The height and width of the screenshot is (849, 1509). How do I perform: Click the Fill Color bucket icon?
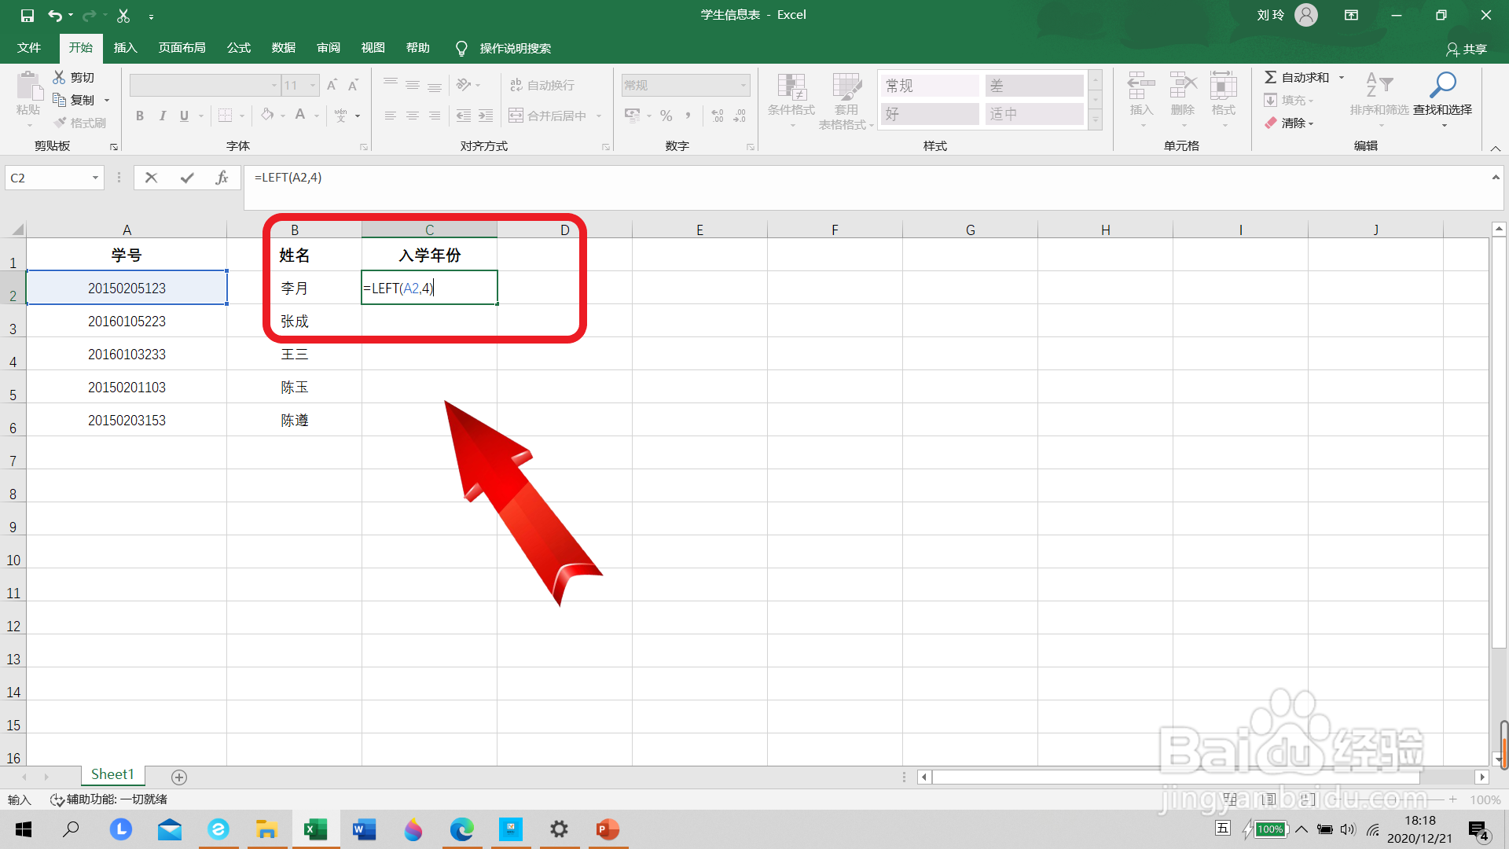[267, 116]
